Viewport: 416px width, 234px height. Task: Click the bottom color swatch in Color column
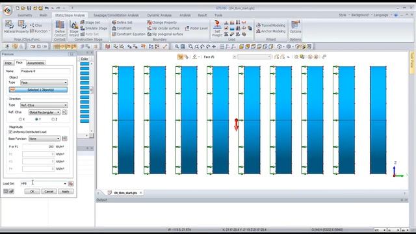[84, 122]
